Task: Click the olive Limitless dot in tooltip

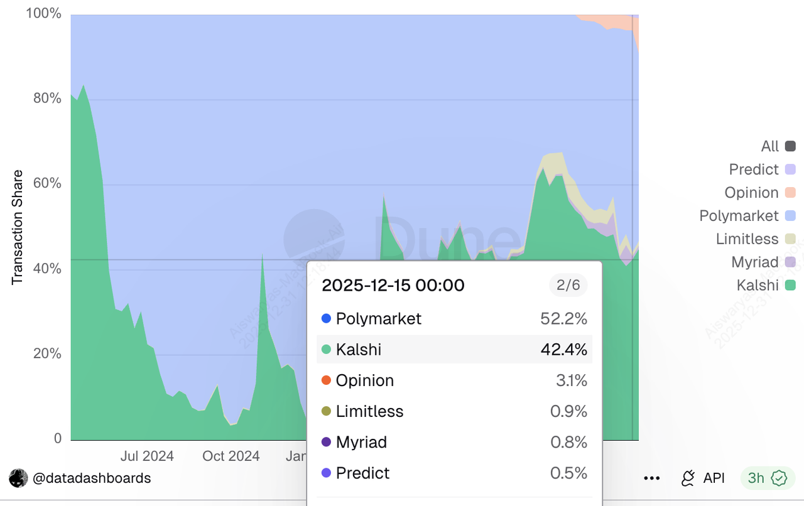Action: (x=326, y=411)
